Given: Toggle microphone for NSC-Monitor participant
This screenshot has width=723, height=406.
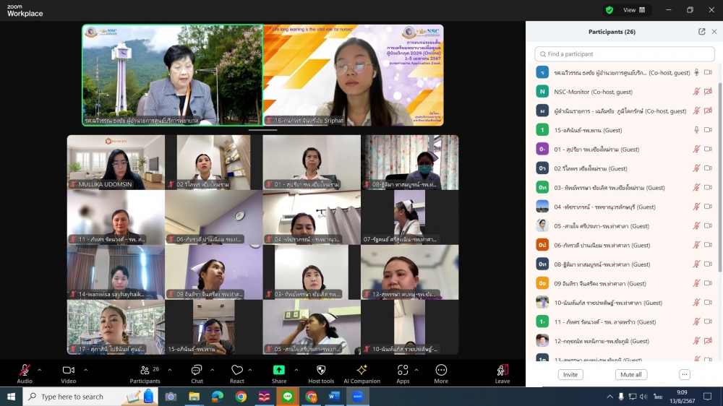Looking at the screenshot, I should pos(696,92).
